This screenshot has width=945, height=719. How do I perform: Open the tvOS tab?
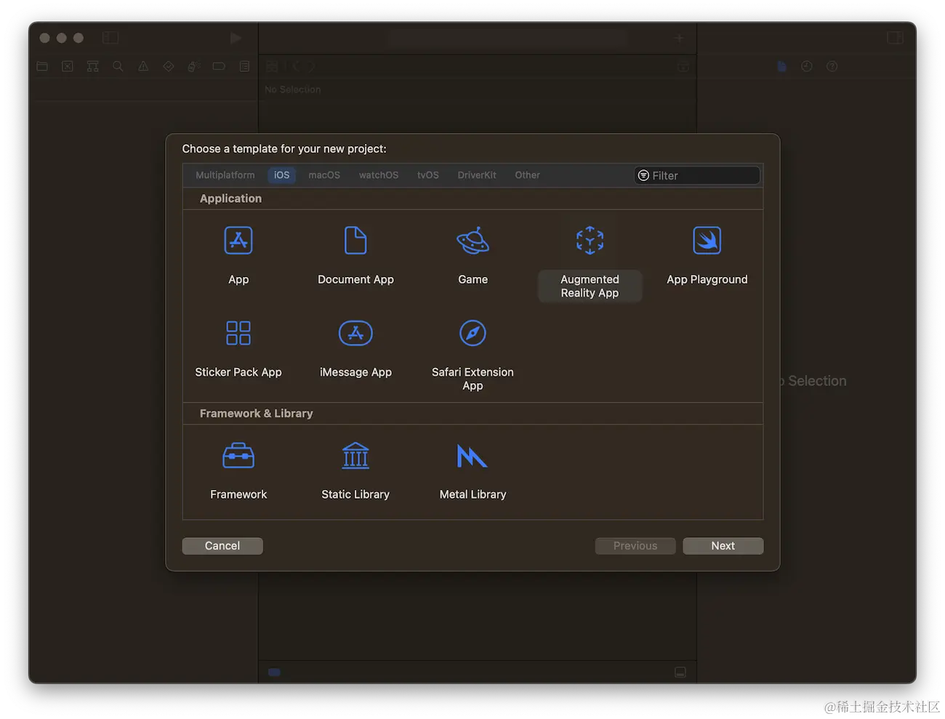(428, 175)
